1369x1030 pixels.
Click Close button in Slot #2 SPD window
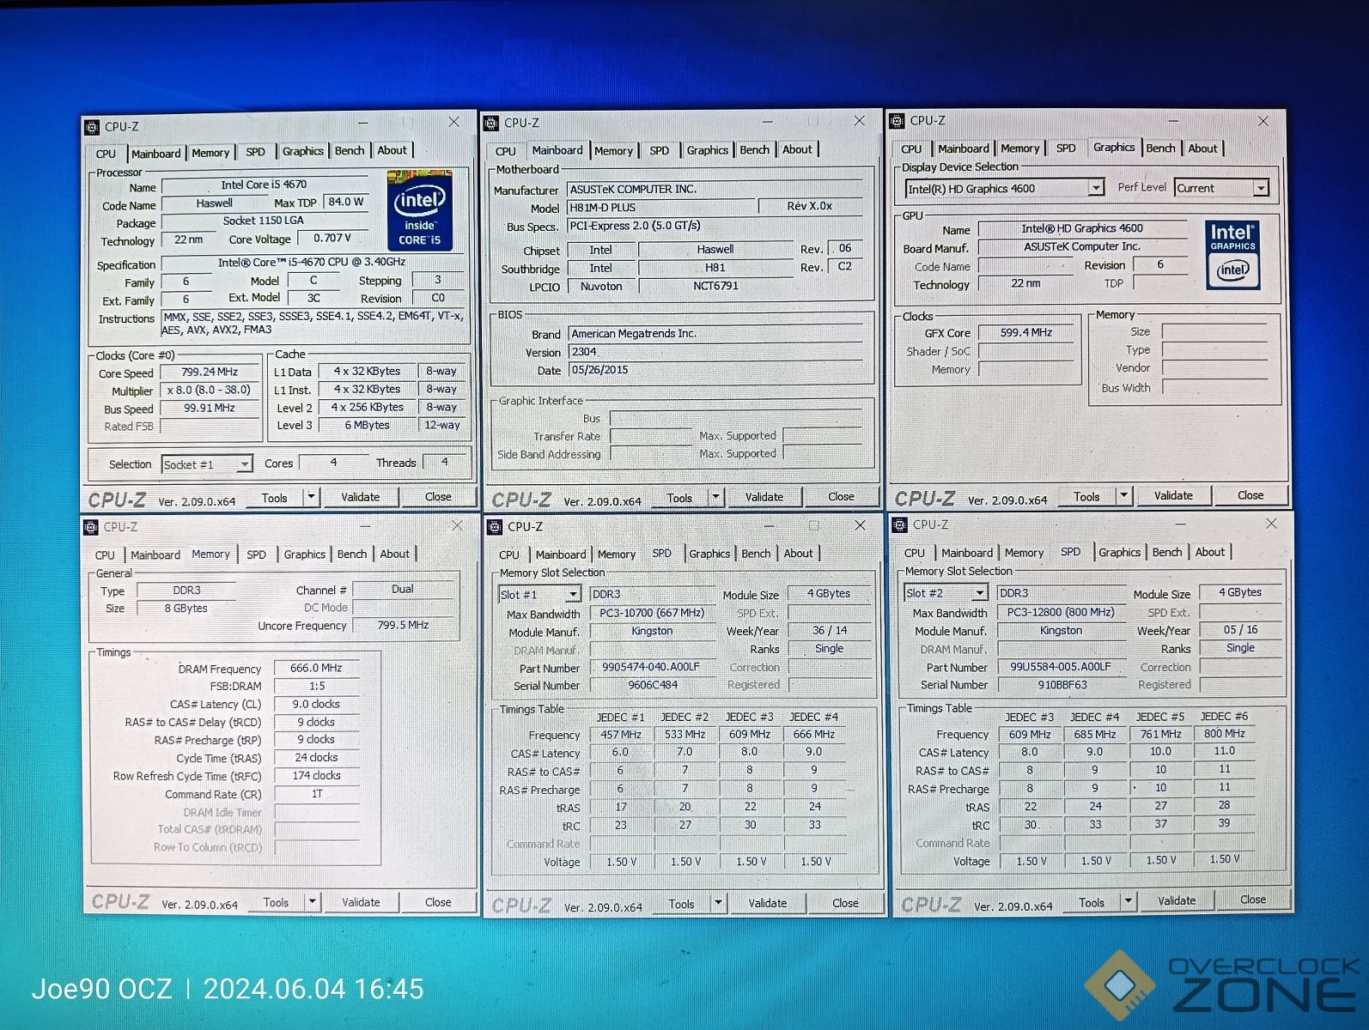click(1252, 900)
